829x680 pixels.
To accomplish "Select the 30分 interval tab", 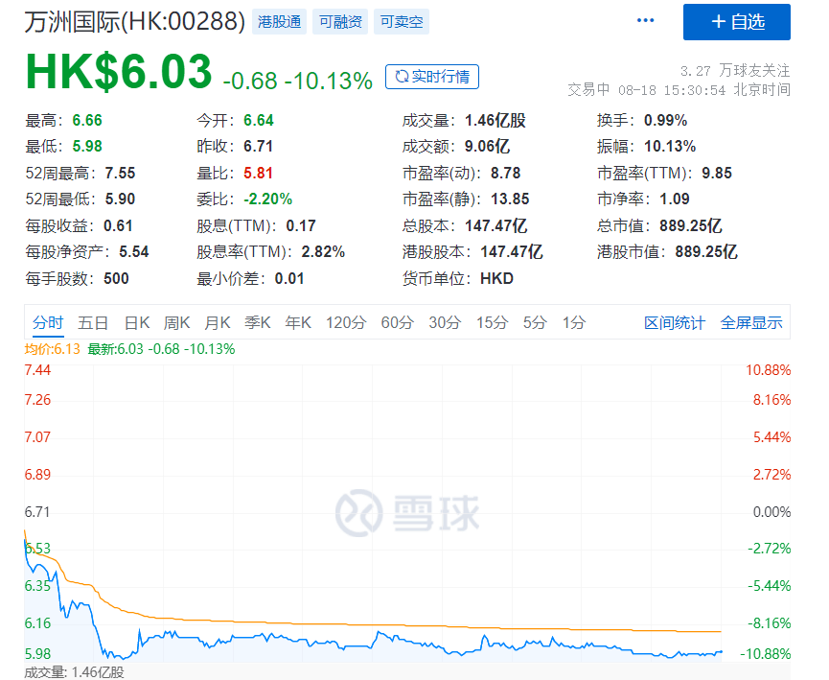I will click(445, 323).
